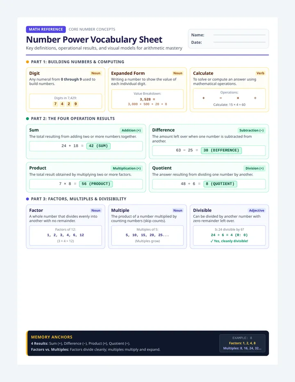Image resolution: width=295 pixels, height=382 pixels.
Task: Click 'CORE NUMBER CONCEPTS' subtitle text
Action: tap(92, 29)
